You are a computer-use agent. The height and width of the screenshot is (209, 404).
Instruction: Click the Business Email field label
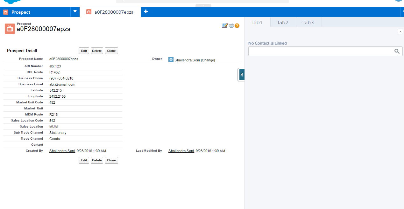click(x=31, y=84)
